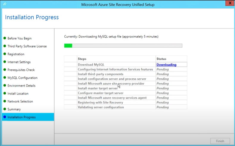Click the green bullet beside Before You Begin

click(x=5, y=38)
